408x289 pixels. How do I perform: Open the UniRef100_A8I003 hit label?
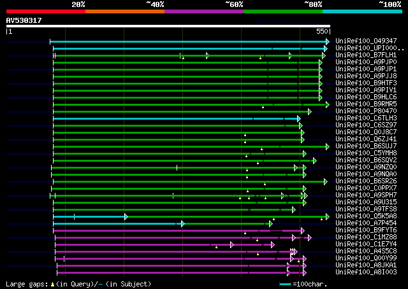tap(366, 272)
